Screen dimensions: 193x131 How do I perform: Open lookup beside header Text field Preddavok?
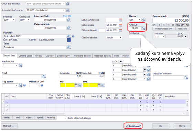69,47
